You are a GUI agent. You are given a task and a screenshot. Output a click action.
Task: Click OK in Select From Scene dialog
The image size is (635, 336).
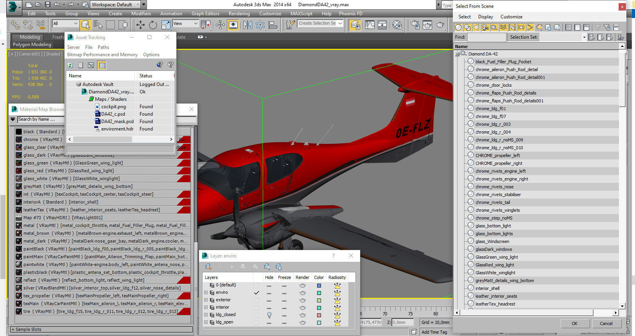point(574,323)
